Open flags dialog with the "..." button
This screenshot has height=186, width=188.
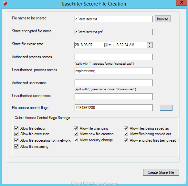click(x=166, y=108)
